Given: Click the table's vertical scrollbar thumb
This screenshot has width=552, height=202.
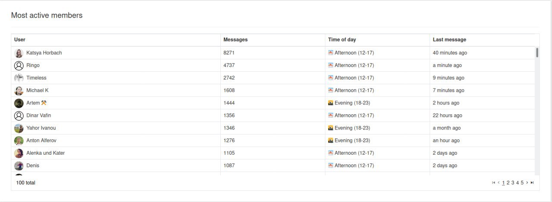Looking at the screenshot, I should [537, 52].
